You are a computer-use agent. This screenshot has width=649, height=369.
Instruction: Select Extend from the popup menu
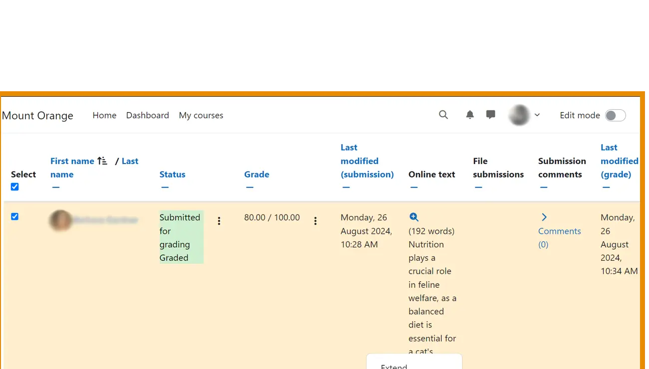(x=394, y=366)
